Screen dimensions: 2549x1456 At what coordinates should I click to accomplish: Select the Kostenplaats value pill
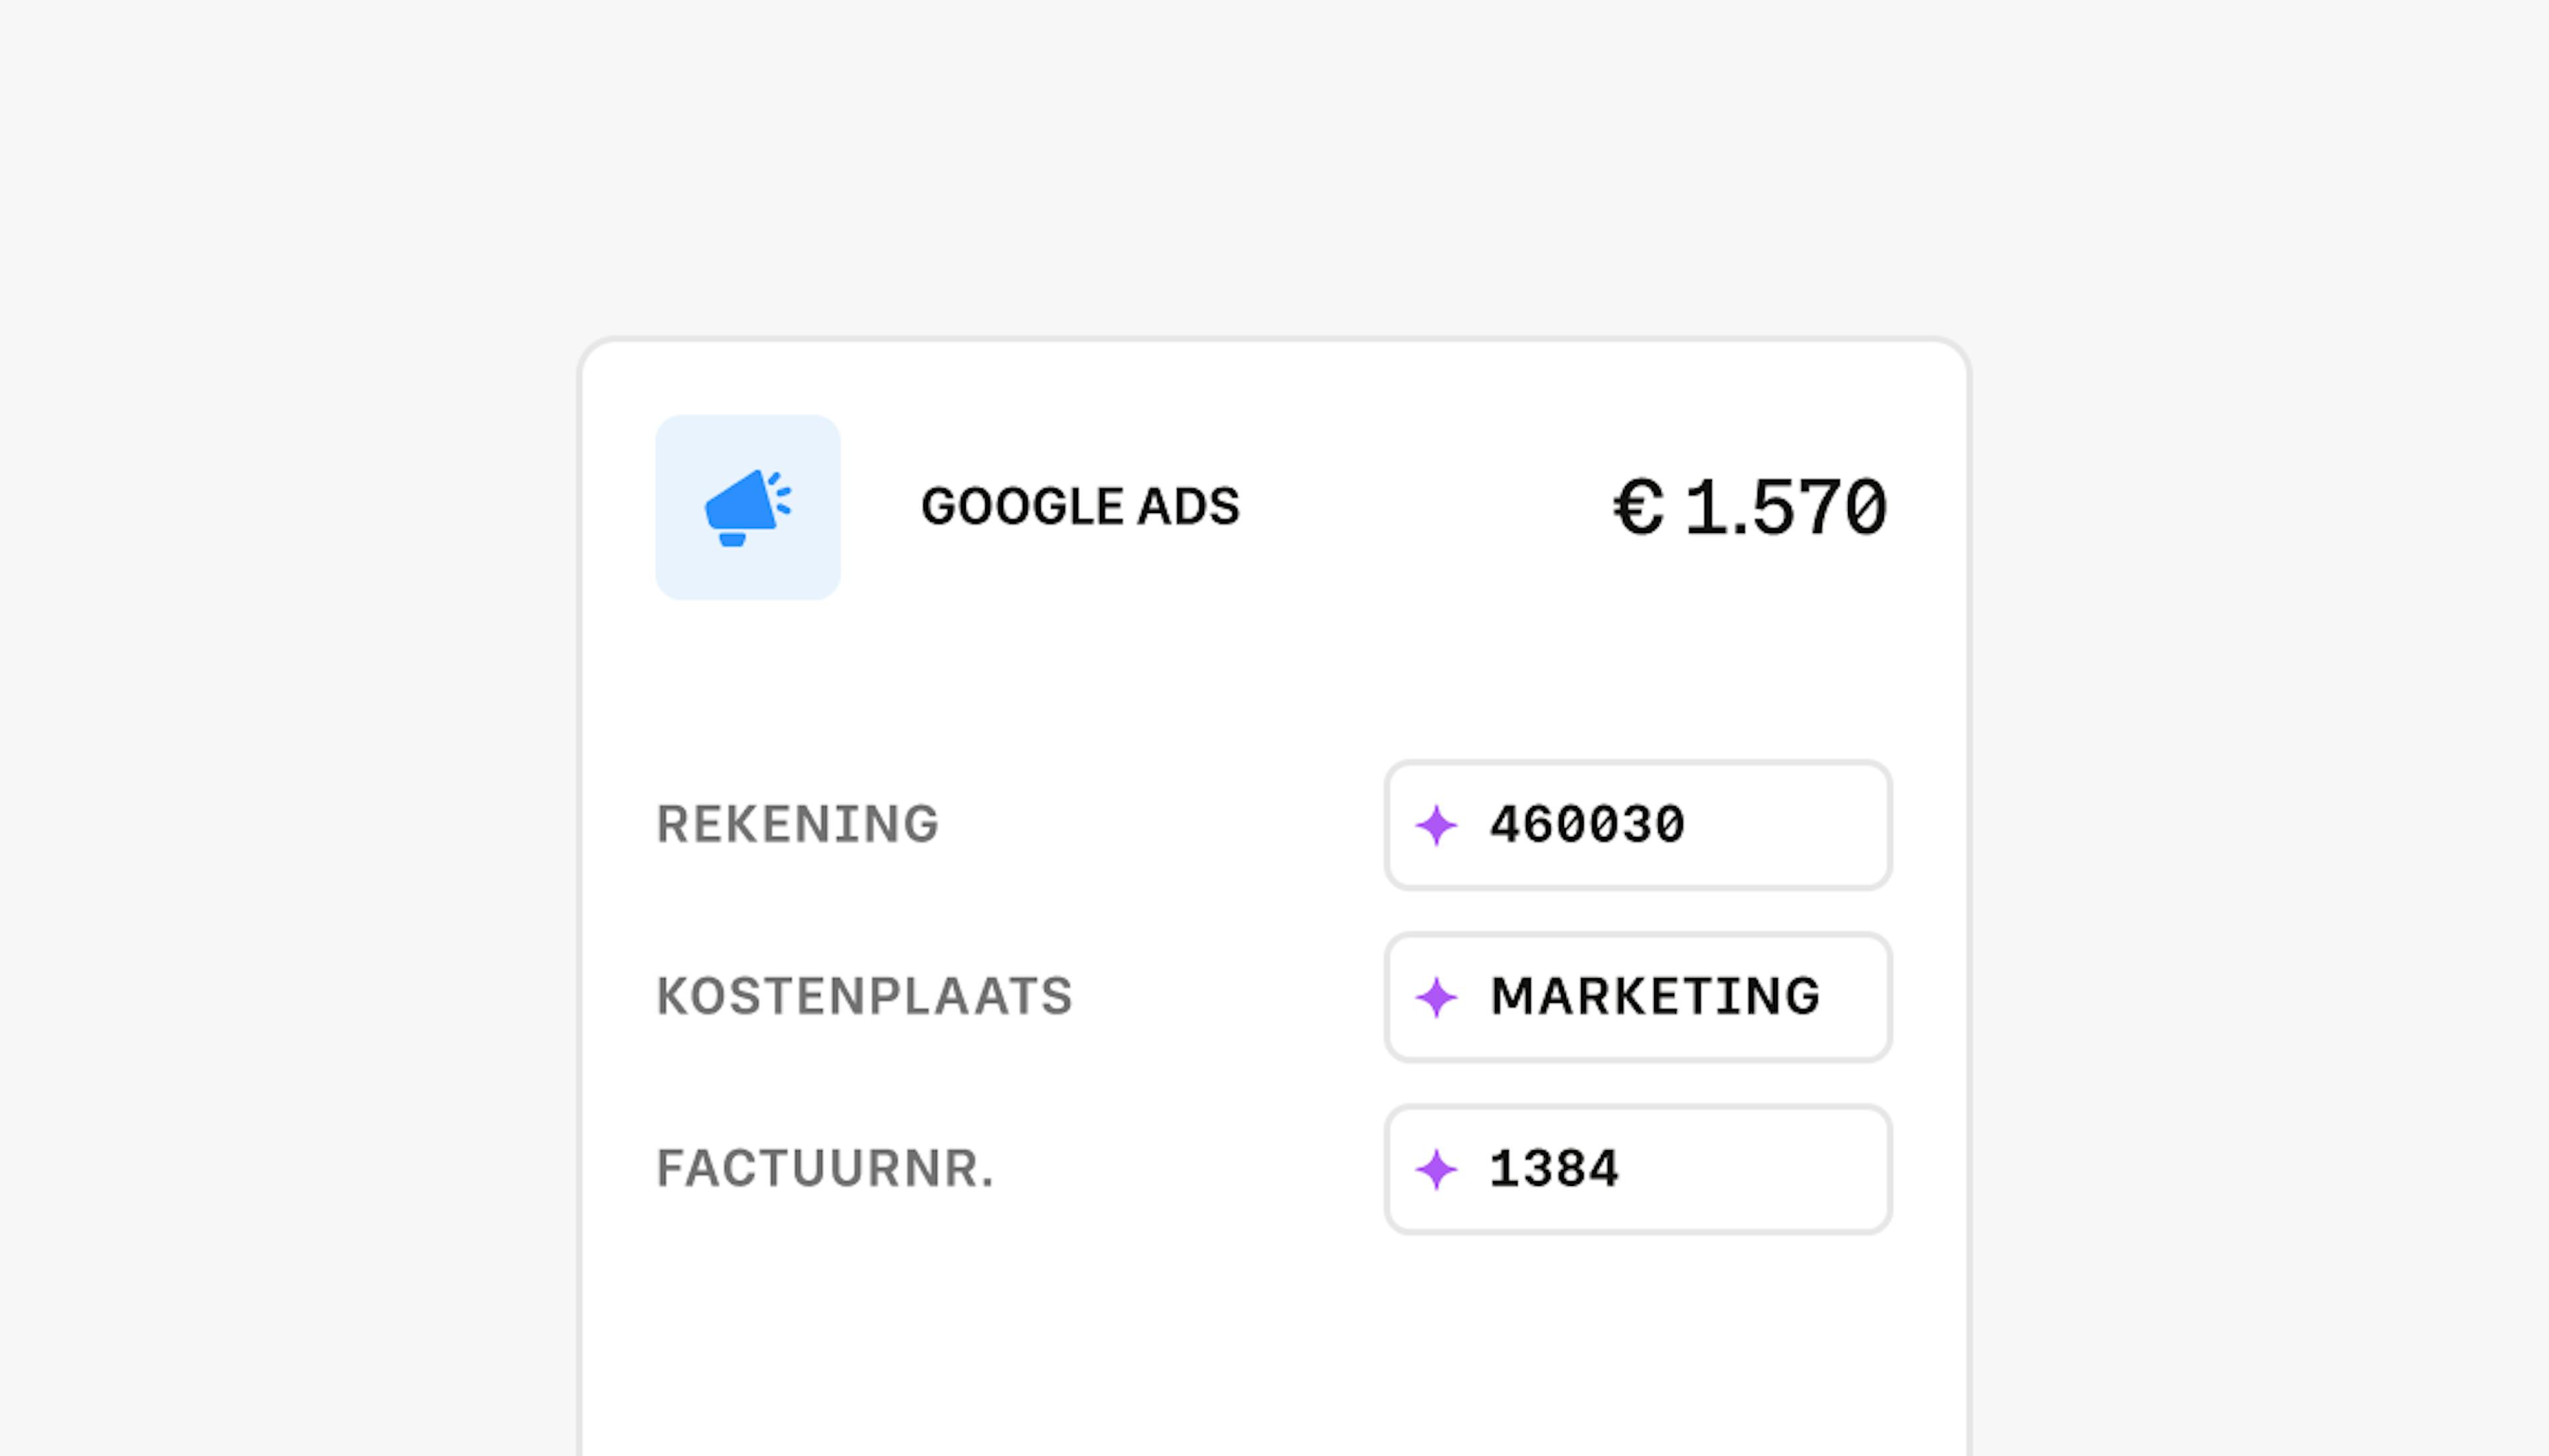click(x=1636, y=996)
